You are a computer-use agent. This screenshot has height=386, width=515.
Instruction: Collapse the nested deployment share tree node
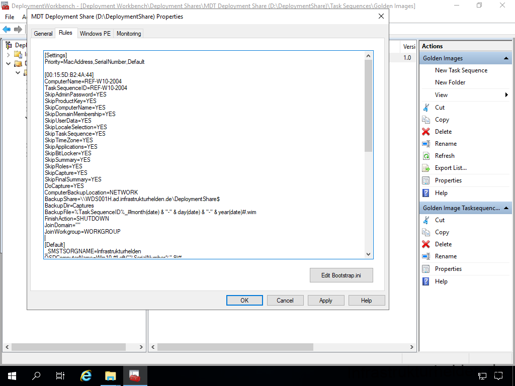[18, 72]
